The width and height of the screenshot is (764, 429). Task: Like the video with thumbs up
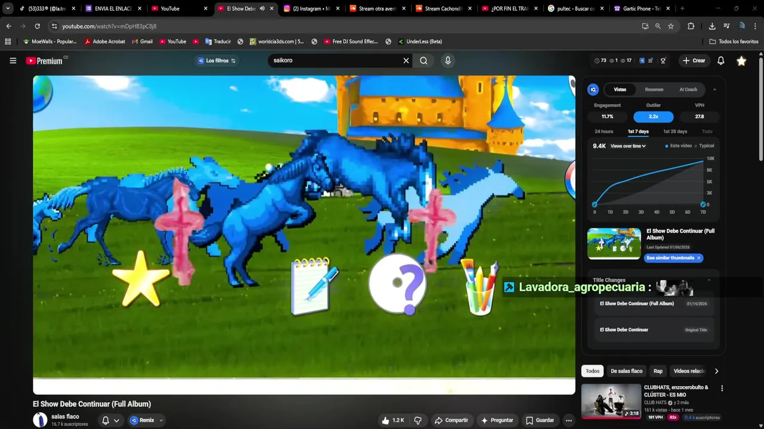pos(393,420)
